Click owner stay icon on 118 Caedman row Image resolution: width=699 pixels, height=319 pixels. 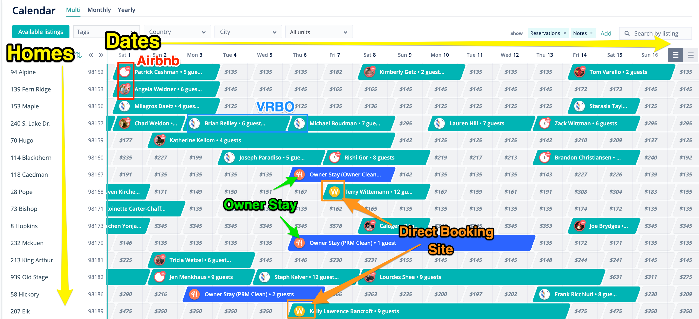[299, 175]
